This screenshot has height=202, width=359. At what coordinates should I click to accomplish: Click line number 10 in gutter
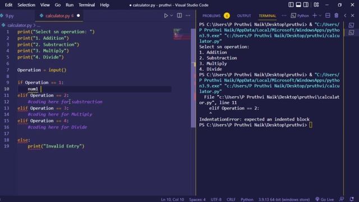pos(6,89)
